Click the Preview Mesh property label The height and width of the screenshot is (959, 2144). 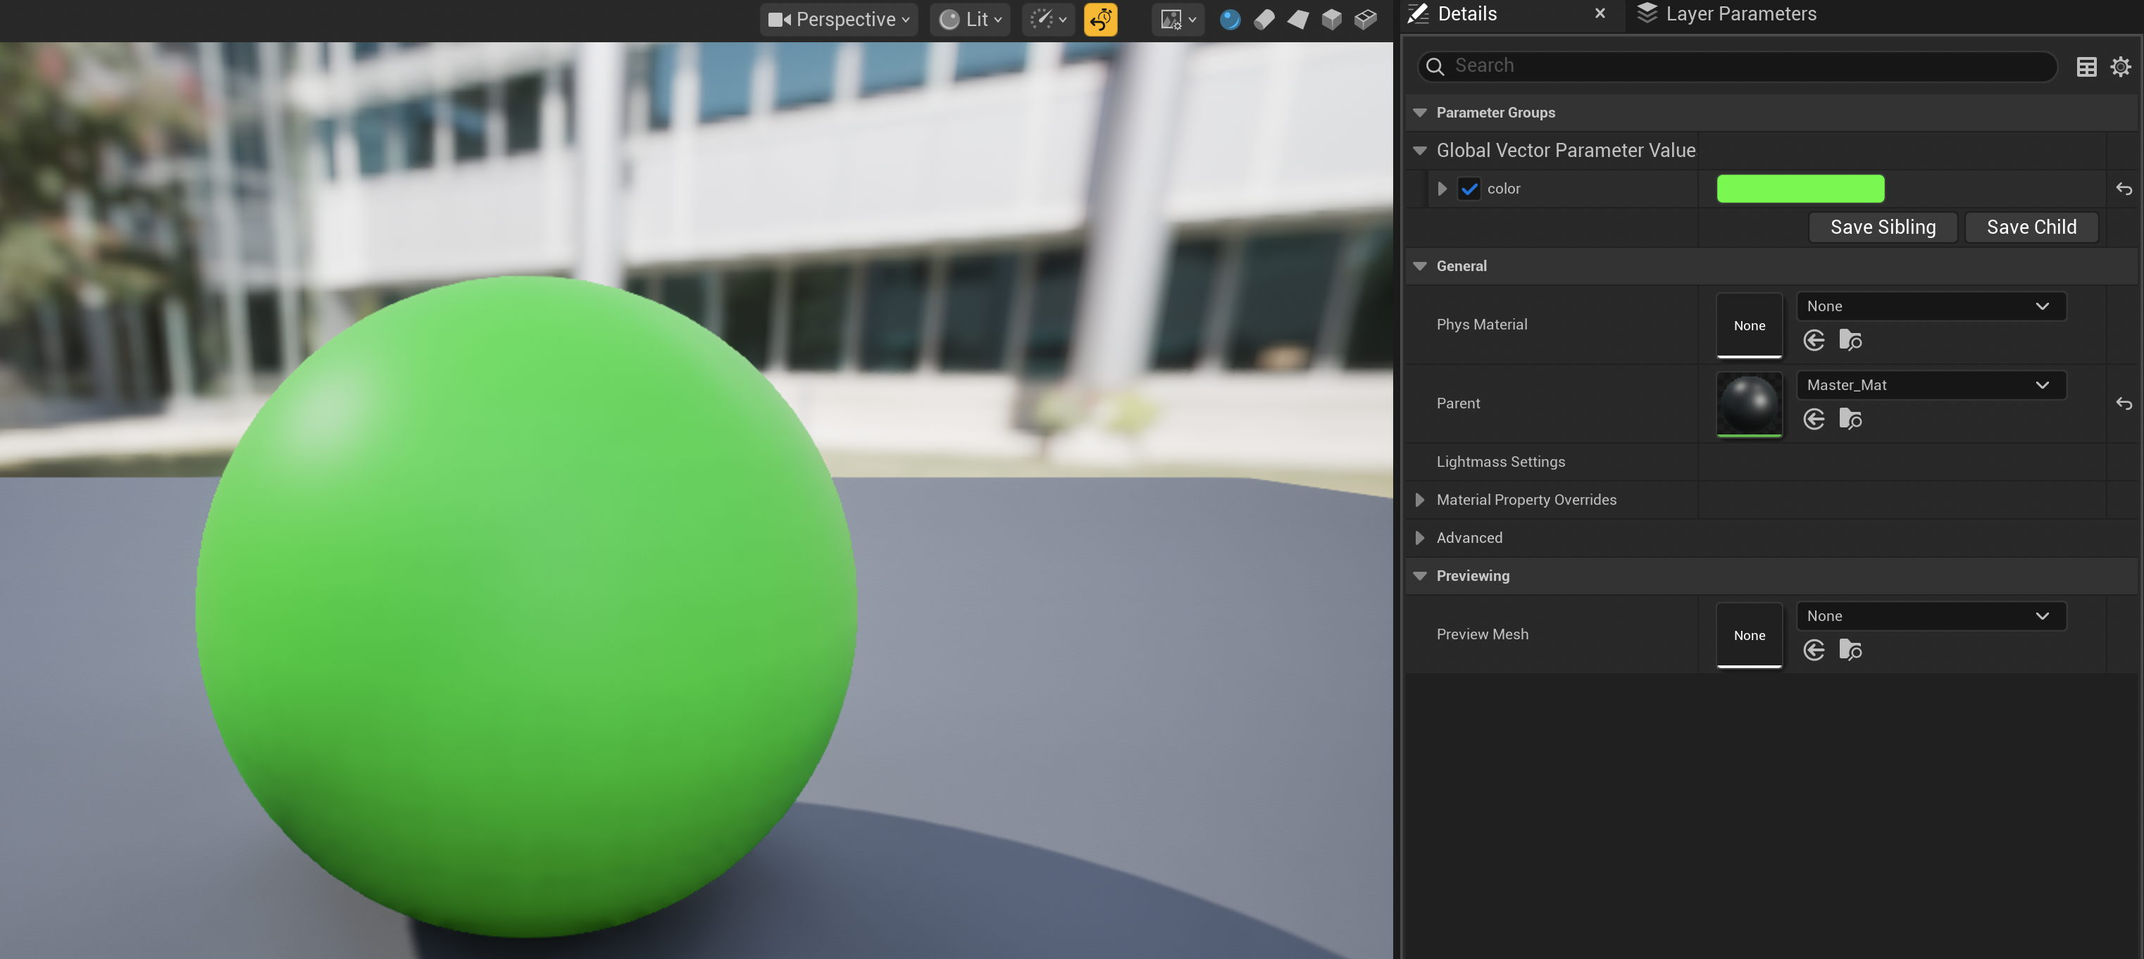[x=1483, y=634]
